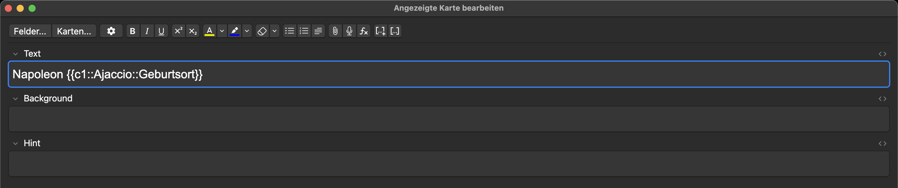Image resolution: width=898 pixels, height=188 pixels.
Task: Apply subscript formatting
Action: point(193,31)
